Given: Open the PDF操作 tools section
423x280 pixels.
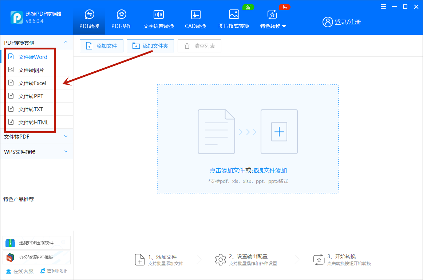Looking at the screenshot, I should 121,15.
